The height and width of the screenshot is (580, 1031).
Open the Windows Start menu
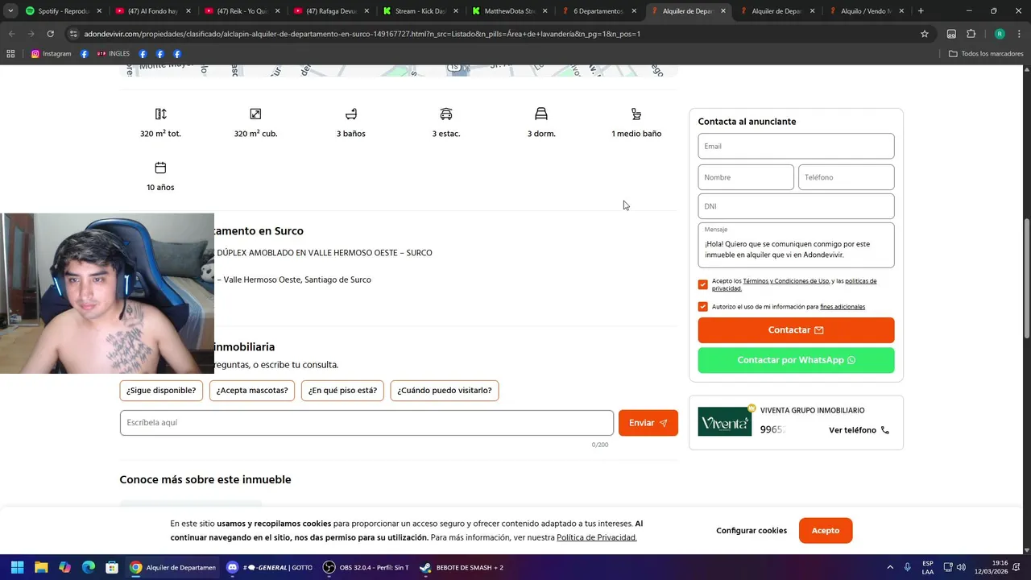[x=17, y=567]
